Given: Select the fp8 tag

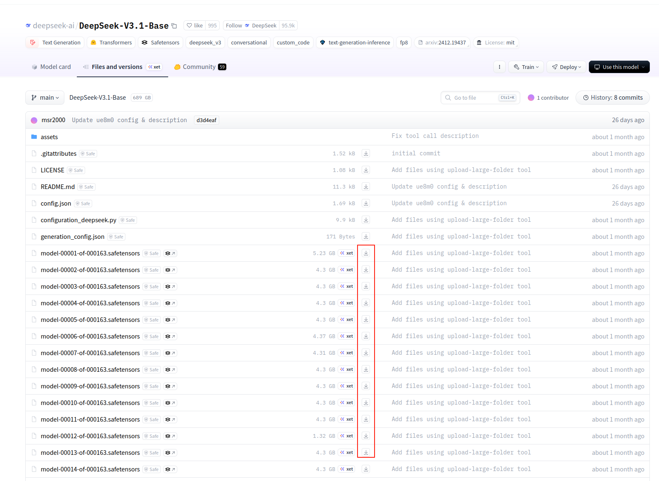Looking at the screenshot, I should [x=404, y=42].
